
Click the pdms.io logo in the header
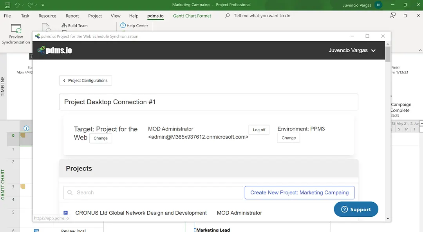[x=54, y=50]
